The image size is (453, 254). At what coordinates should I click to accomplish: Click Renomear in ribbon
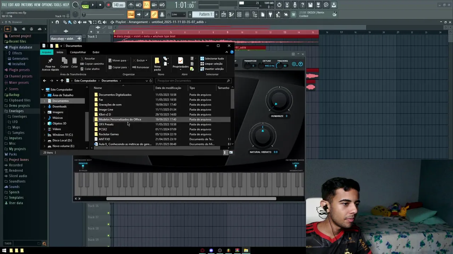tap(141, 67)
